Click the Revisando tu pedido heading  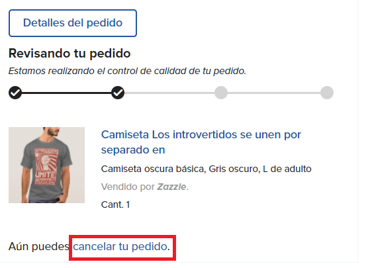coord(69,54)
